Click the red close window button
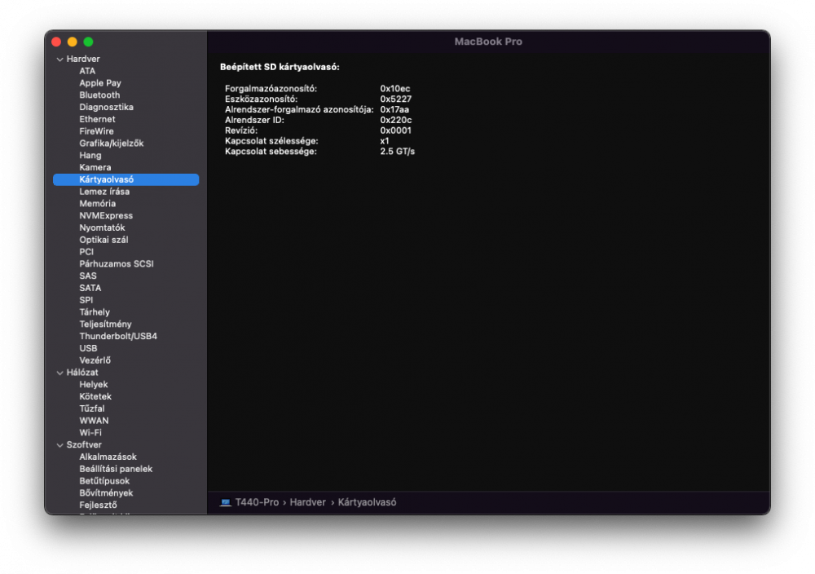The width and height of the screenshot is (815, 574). click(x=57, y=42)
